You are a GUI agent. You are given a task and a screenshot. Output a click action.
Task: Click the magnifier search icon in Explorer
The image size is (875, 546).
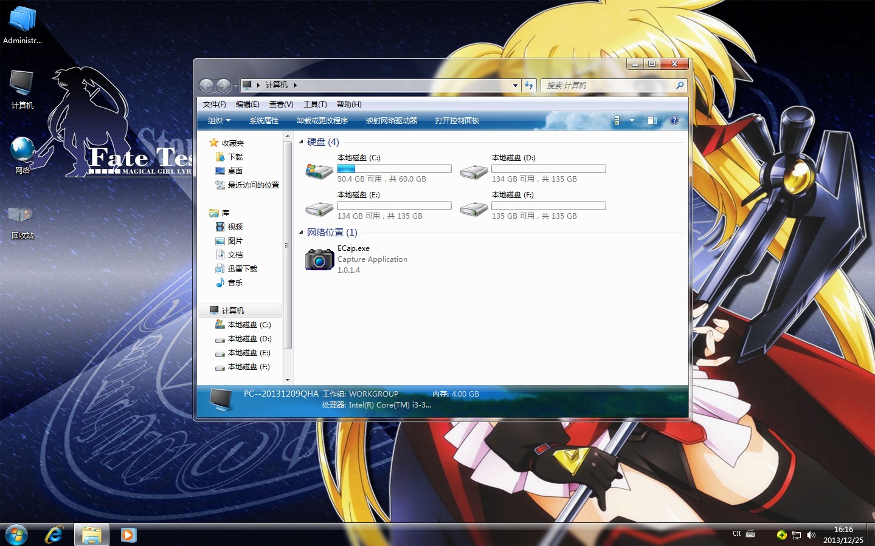680,86
